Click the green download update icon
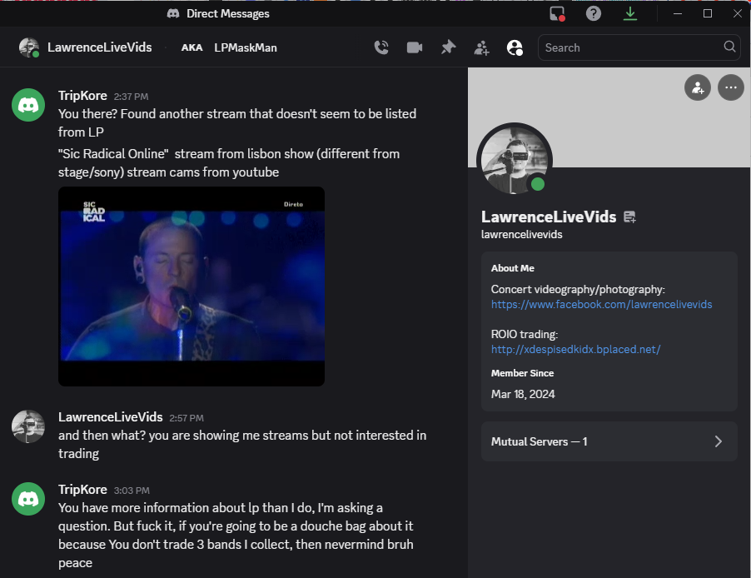Viewport: 751px width, 578px height. (x=630, y=13)
